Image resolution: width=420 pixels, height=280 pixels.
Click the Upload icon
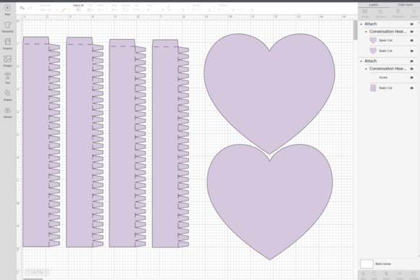point(7,110)
